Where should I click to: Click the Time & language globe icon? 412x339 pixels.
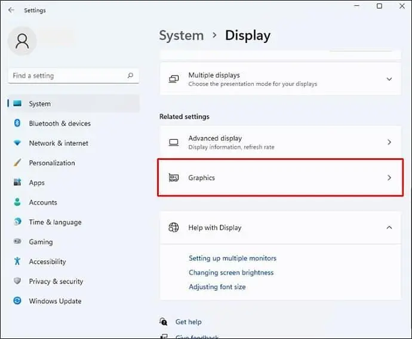pyautogui.click(x=17, y=221)
